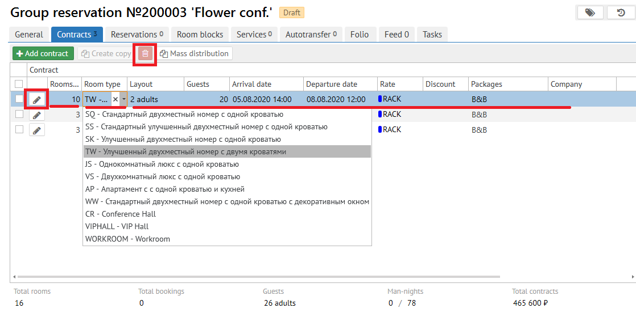This screenshot has height=321, width=636.
Task: Clear room type with the X icon
Action: [x=115, y=99]
